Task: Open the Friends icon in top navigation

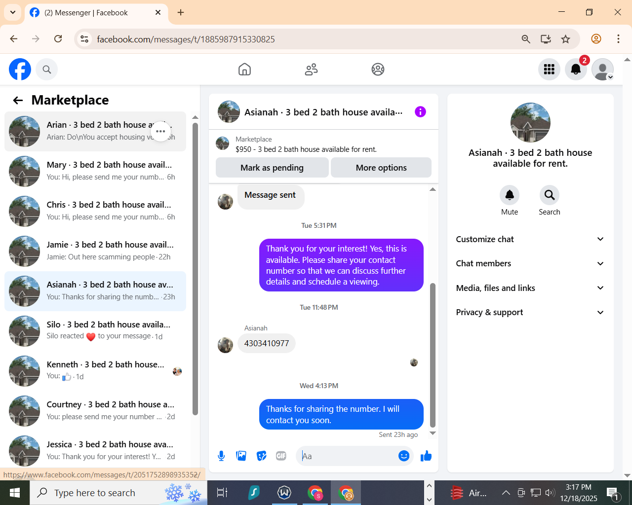Action: 311,70
